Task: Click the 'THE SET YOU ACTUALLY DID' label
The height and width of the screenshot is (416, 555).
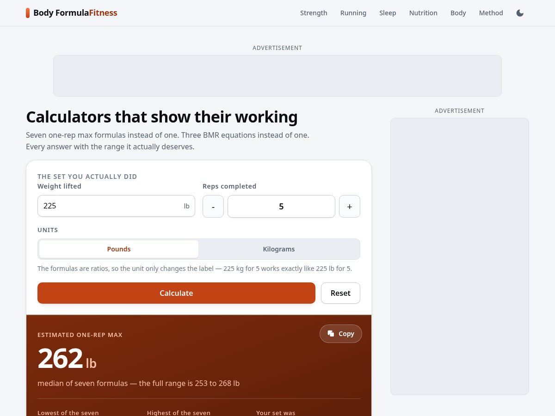Action: coord(87,177)
